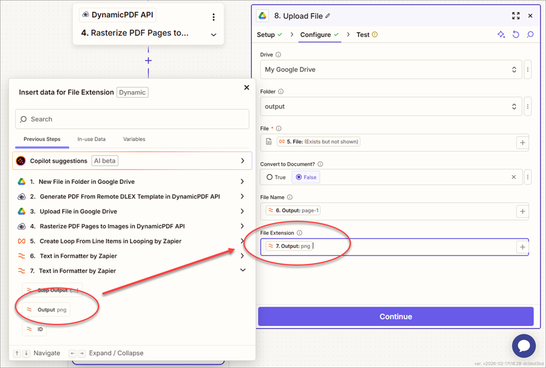Open the chat support bubble

[x=524, y=346]
